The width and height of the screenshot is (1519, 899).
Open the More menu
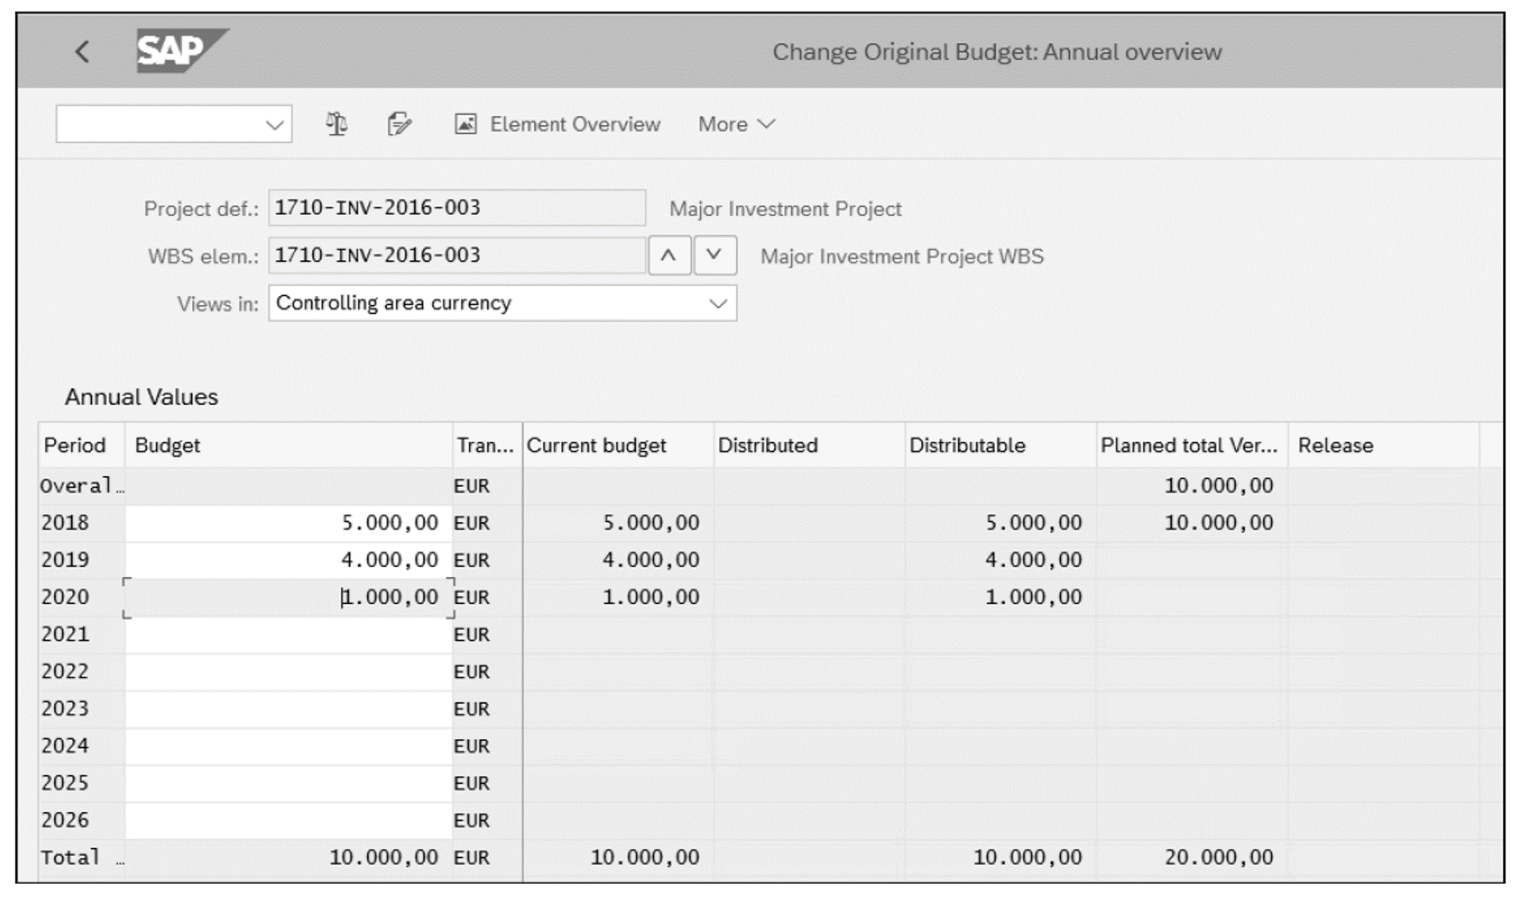tap(735, 124)
